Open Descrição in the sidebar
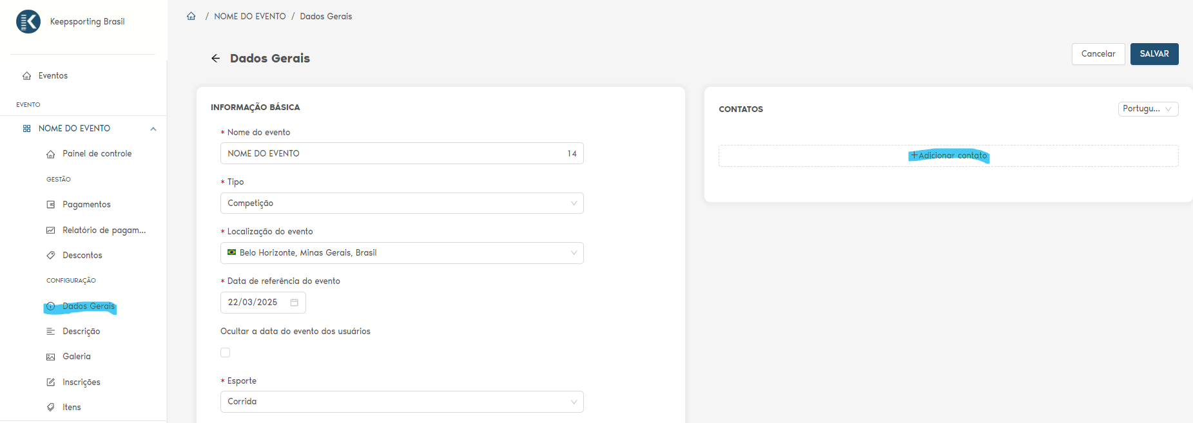This screenshot has width=1193, height=423. (81, 332)
